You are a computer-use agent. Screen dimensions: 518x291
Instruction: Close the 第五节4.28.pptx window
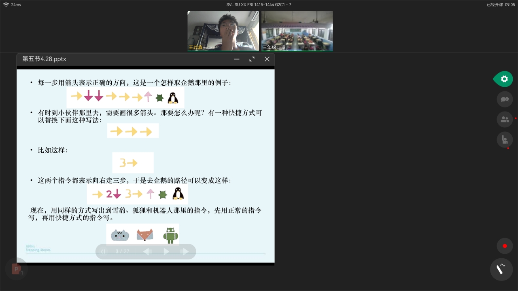click(x=267, y=59)
